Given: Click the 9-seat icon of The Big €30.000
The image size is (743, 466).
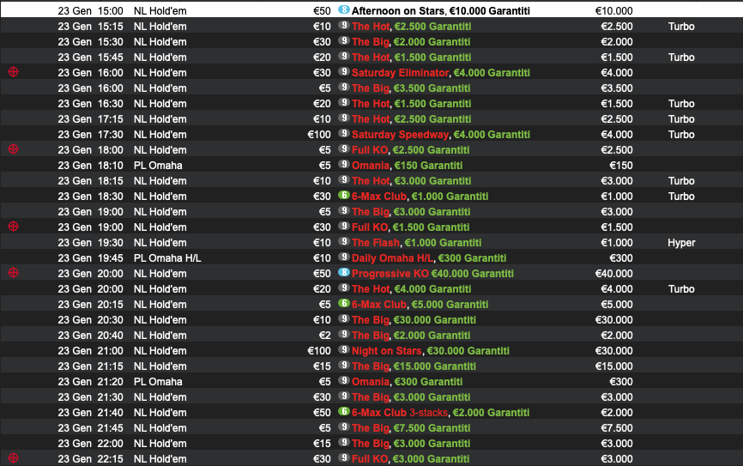Looking at the screenshot, I should 343,318.
